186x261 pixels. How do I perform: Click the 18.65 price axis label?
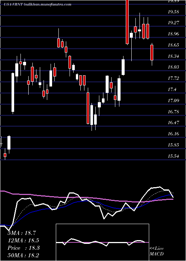[x=173, y=45]
